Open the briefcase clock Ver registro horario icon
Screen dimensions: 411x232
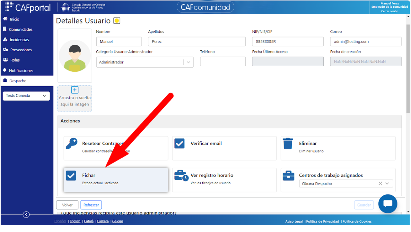click(x=181, y=176)
